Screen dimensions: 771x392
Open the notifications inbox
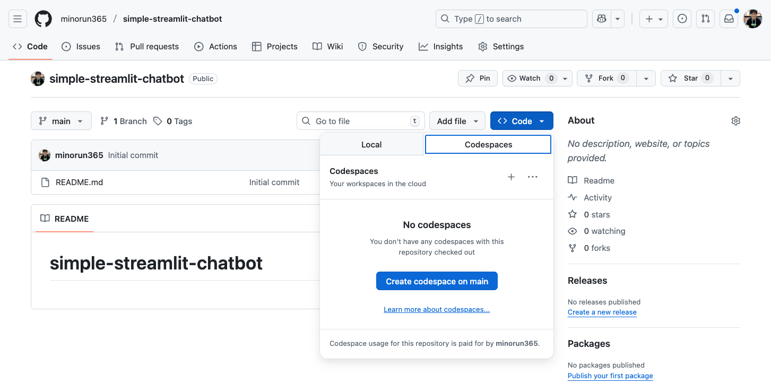[729, 19]
